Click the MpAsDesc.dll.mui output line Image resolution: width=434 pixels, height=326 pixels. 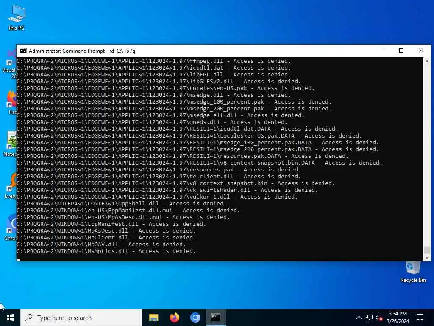pyautogui.click(x=123, y=217)
